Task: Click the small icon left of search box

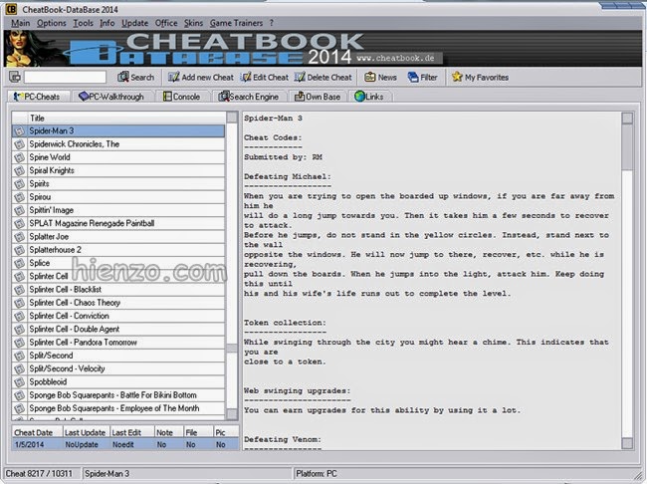Action: (15, 77)
